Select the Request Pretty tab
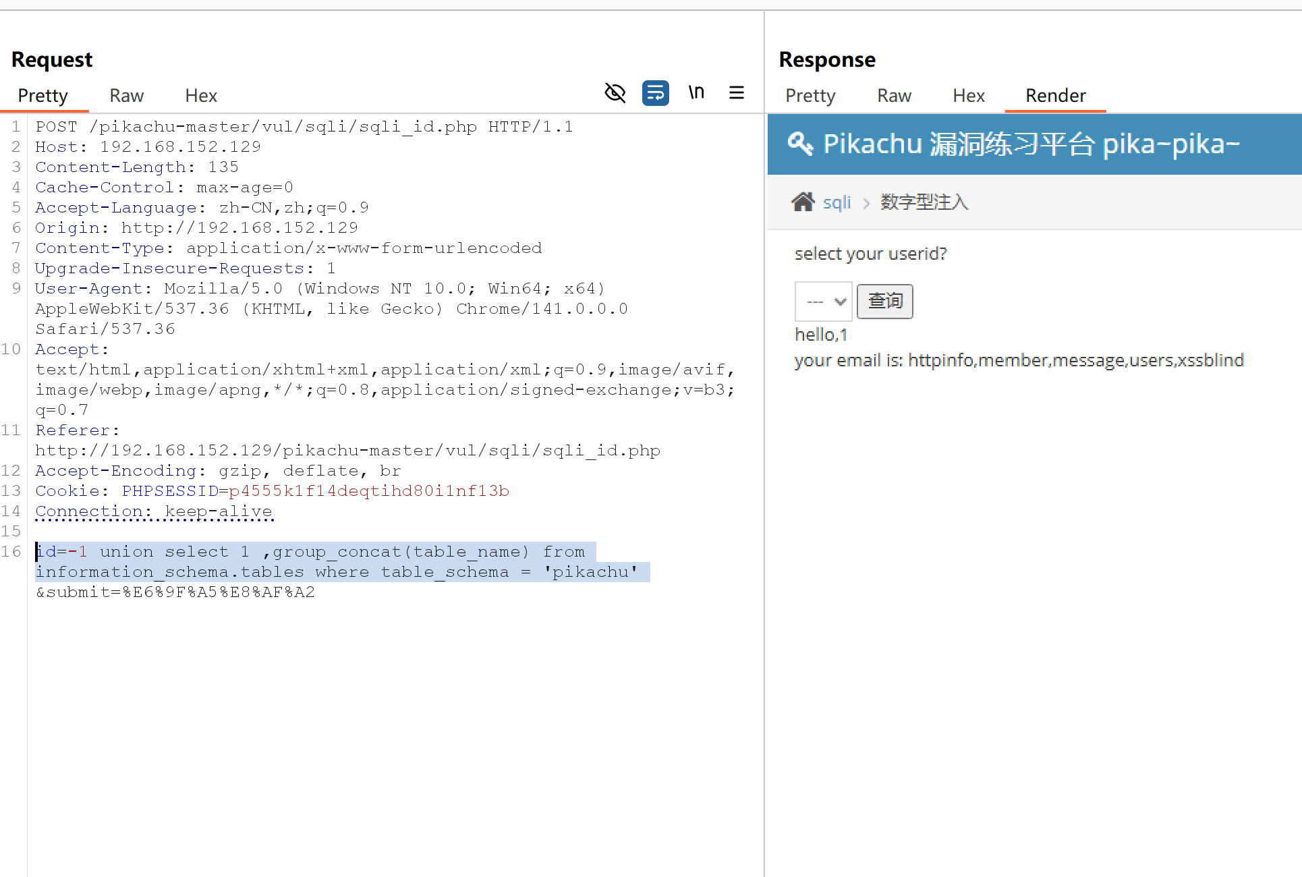The height and width of the screenshot is (877, 1302). (43, 96)
